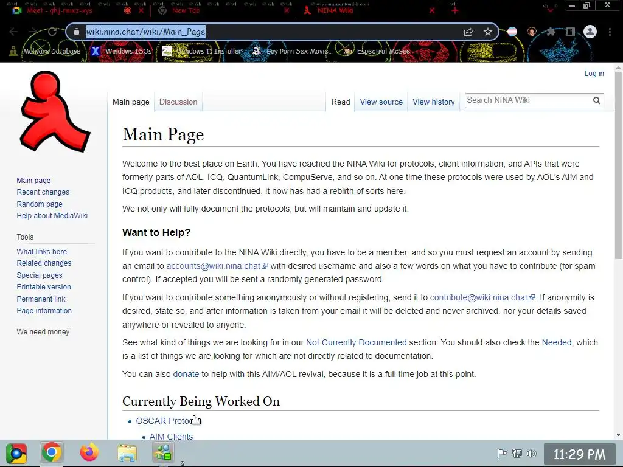Open Help about MediaWiki
Screen dimensions: 623x467
(52, 216)
